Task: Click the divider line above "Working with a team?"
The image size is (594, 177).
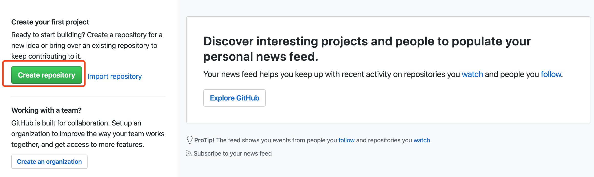Action: tap(88, 96)
